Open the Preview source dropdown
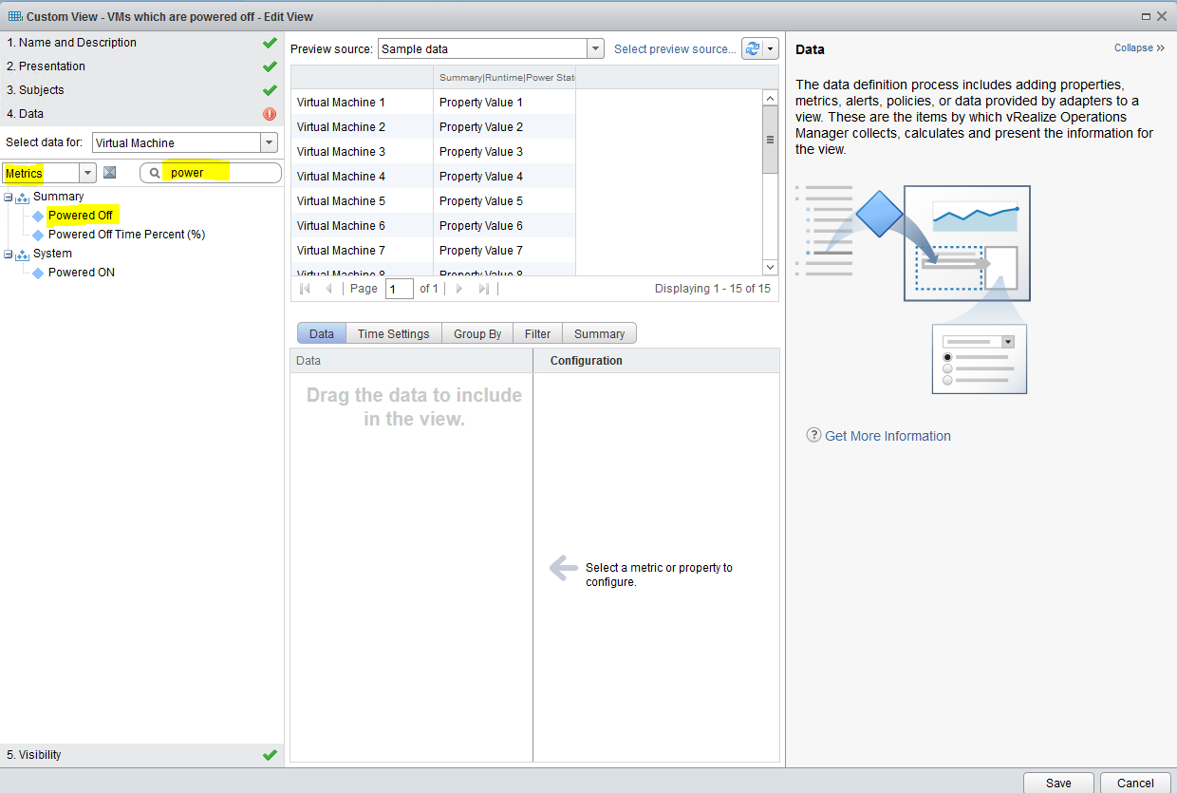Viewport: 1177px width, 793px height. click(x=595, y=48)
